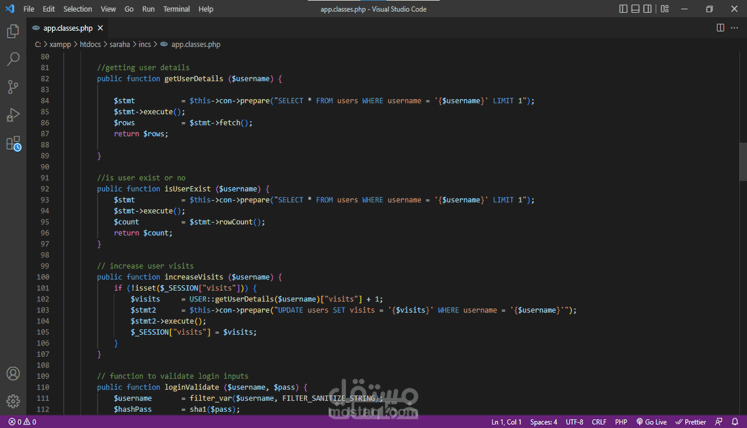Screen dimensions: 747x428
Task: Open the Help menu
Action: click(x=206, y=9)
